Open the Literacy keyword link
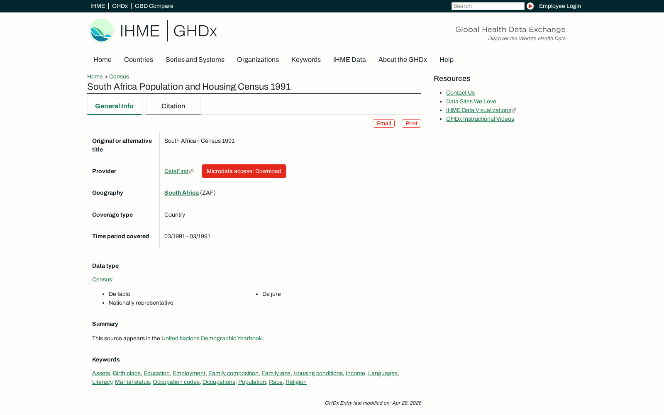 [102, 382]
